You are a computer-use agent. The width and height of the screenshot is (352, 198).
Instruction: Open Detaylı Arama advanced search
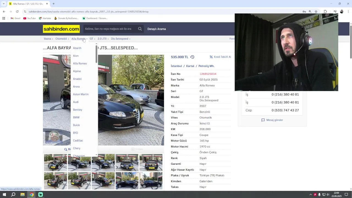(x=156, y=29)
